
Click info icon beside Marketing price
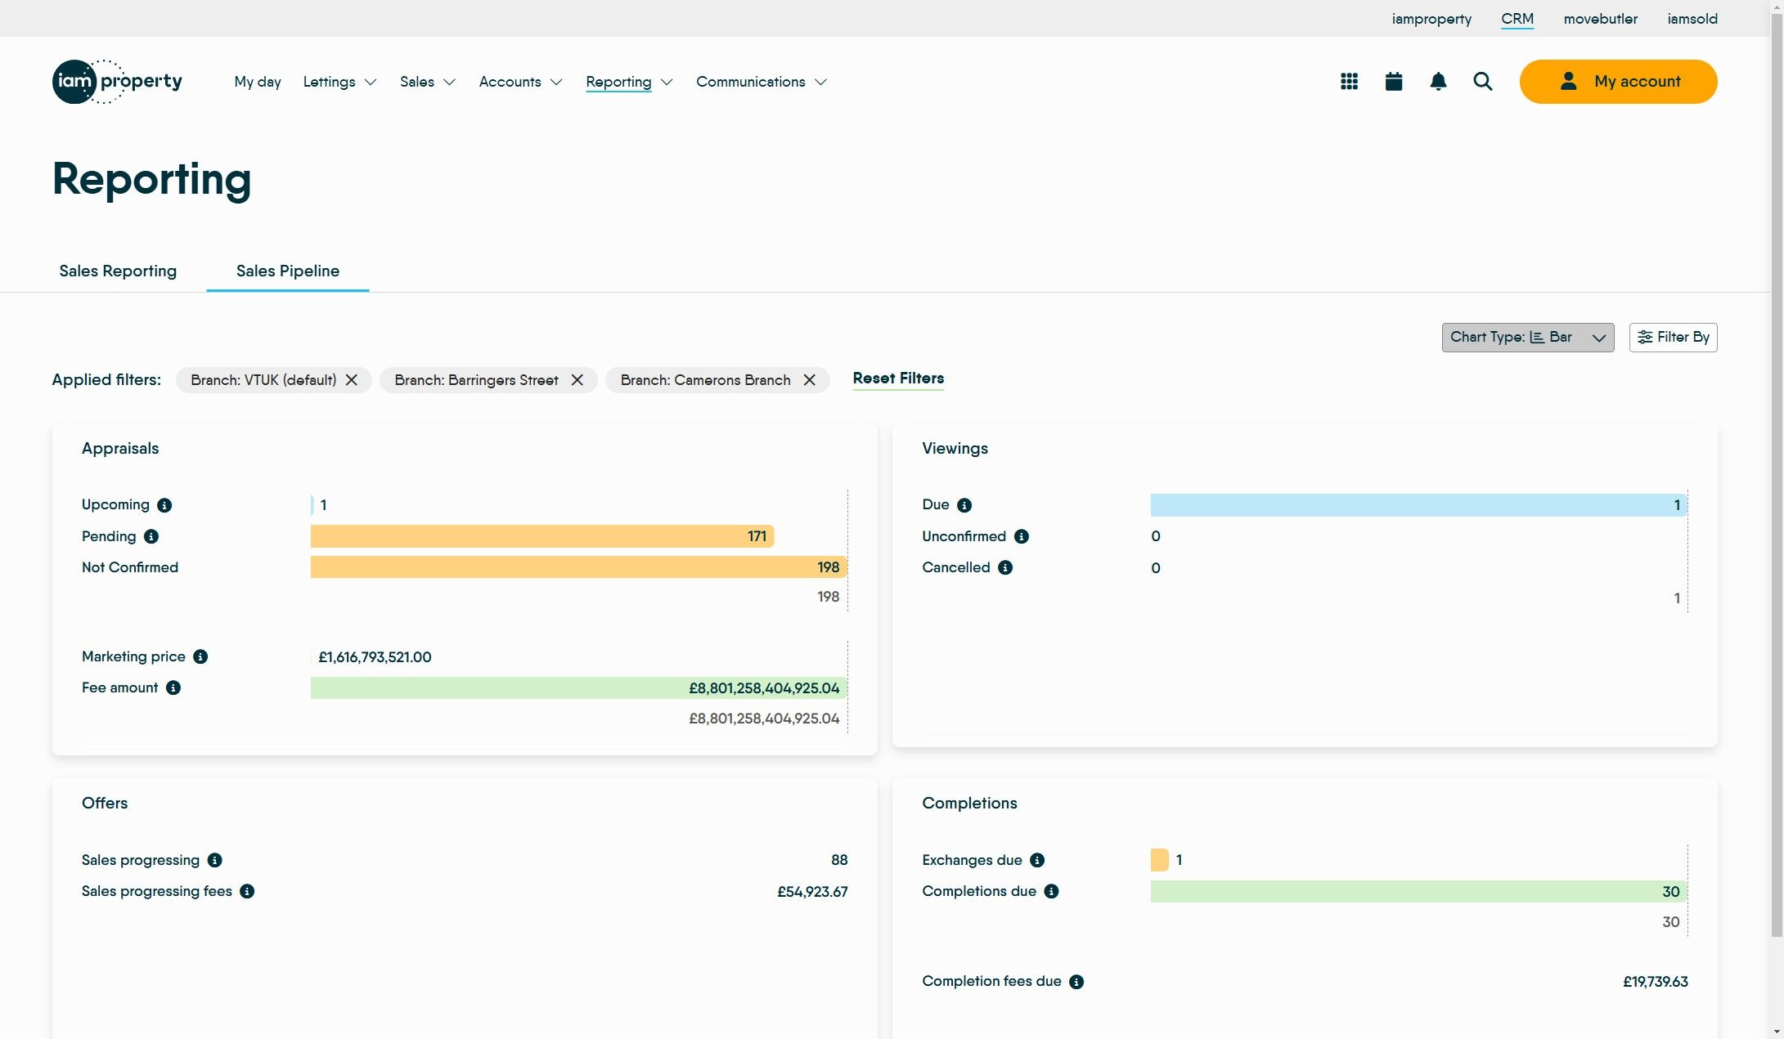point(200,657)
